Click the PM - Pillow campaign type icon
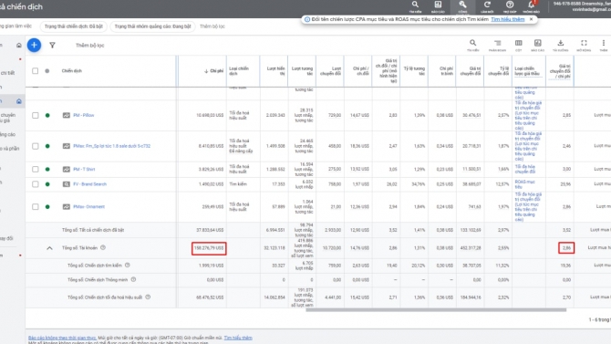 pyautogui.click(x=67, y=115)
